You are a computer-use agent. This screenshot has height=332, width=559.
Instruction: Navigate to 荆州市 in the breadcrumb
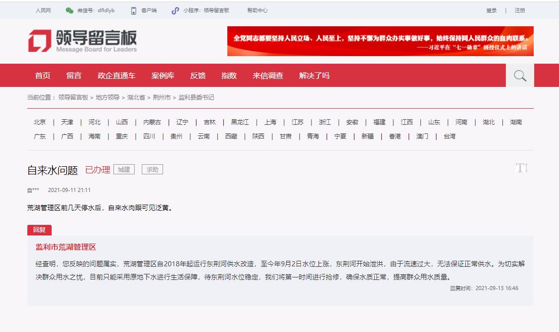point(162,98)
